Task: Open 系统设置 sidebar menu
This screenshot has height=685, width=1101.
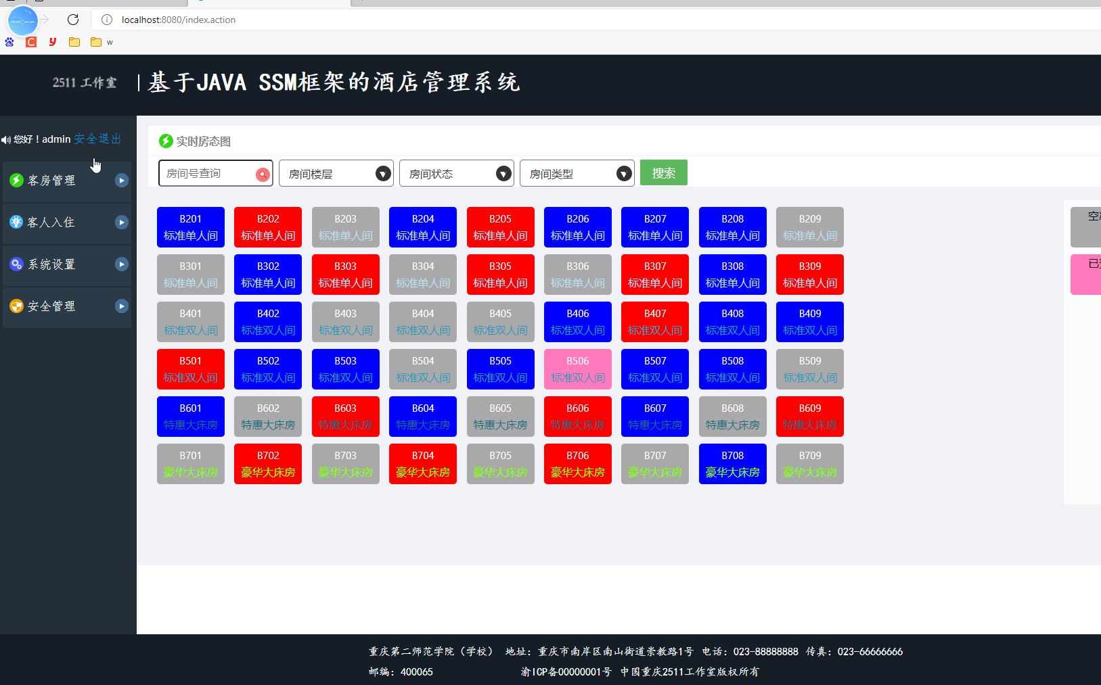Action: [67, 265]
